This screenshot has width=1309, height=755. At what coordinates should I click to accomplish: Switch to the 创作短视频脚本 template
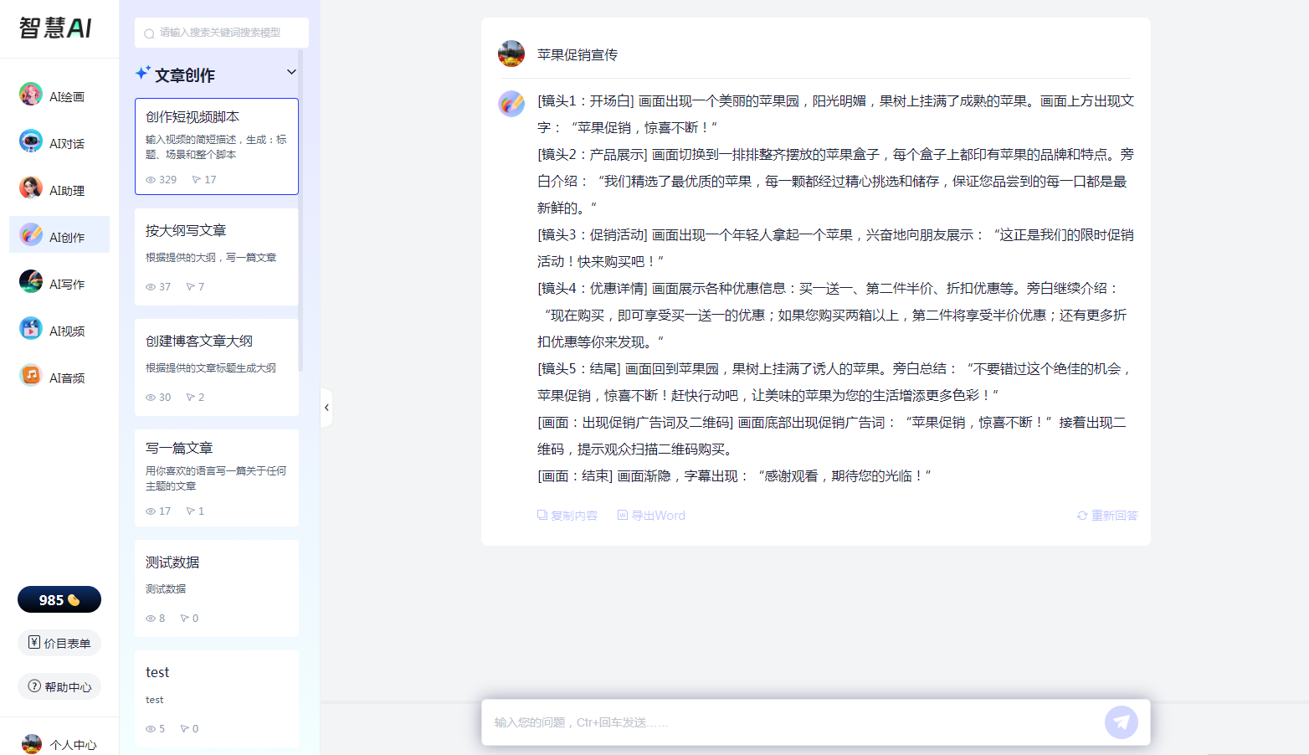coord(216,146)
